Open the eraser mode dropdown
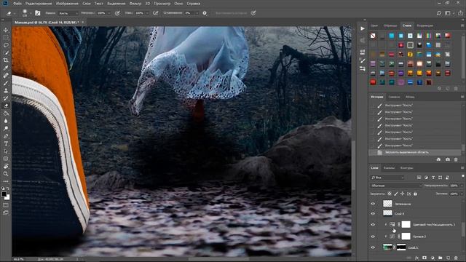Image resolution: width=466 pixels, height=262 pixels. coord(68,13)
